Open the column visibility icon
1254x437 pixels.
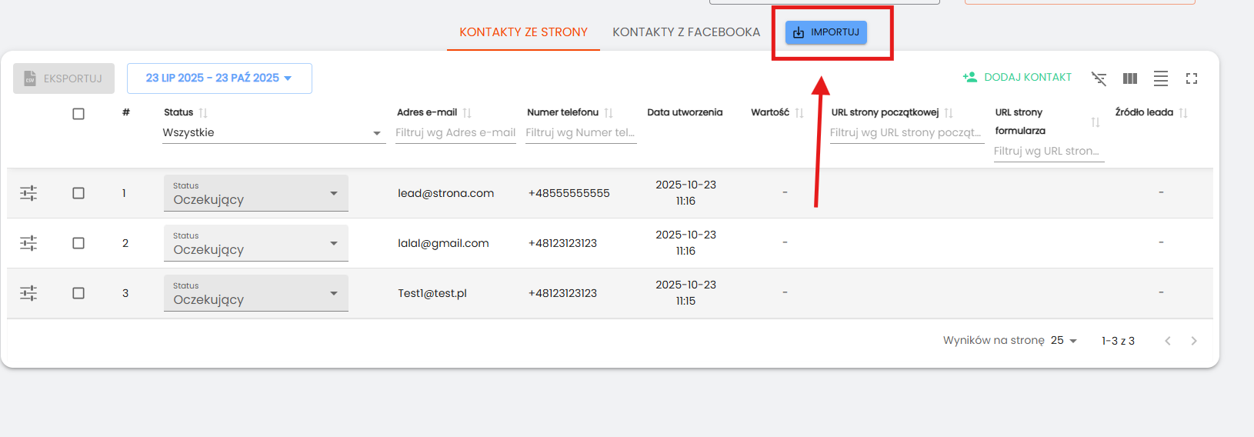1129,78
